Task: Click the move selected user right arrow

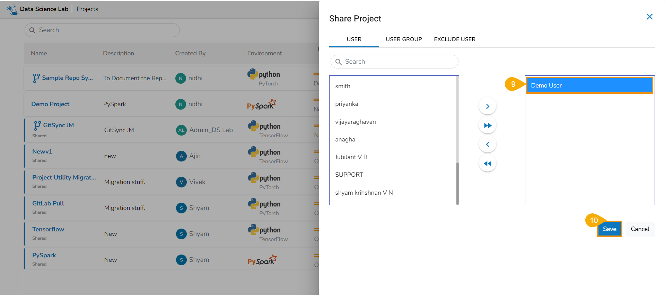Action: 487,106
